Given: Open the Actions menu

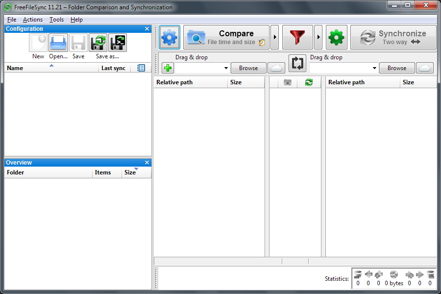Looking at the screenshot, I should [33, 20].
